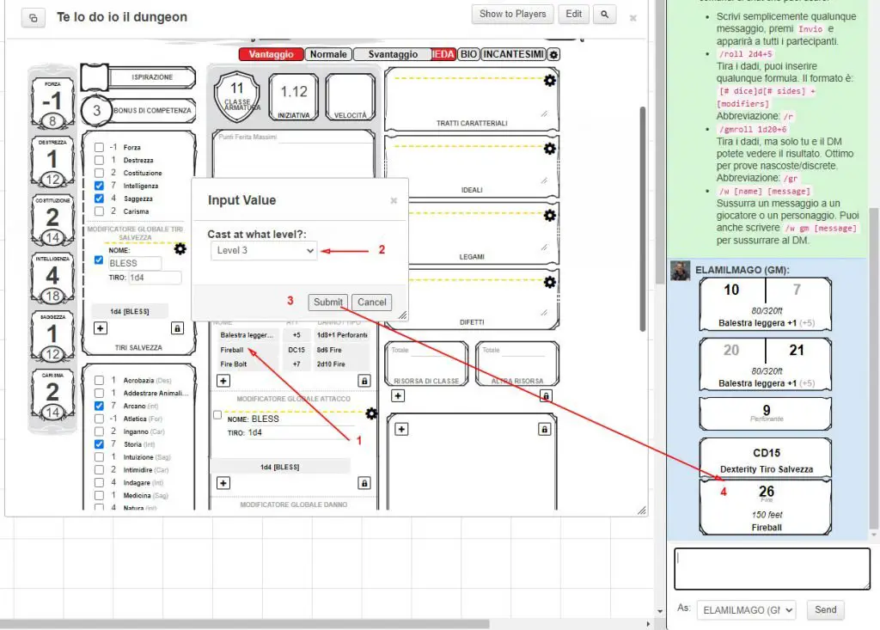
Task: Click the chat log vertical scrollbar
Action: tap(874, 368)
